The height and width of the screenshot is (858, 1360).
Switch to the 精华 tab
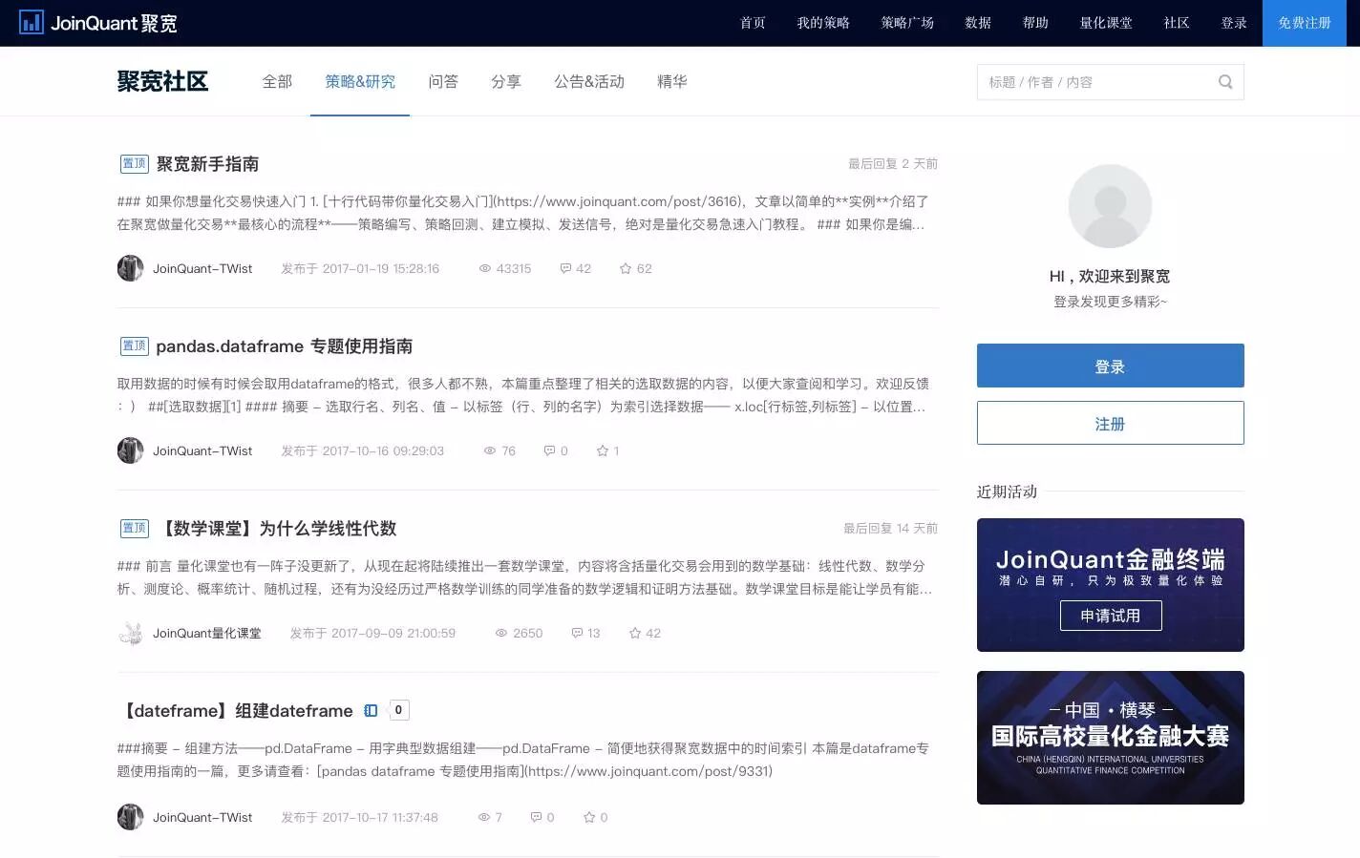[672, 82]
